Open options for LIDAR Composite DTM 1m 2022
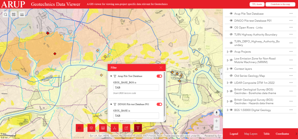Image resolution: width=298 pixels, height=139 pixels. 291,83
